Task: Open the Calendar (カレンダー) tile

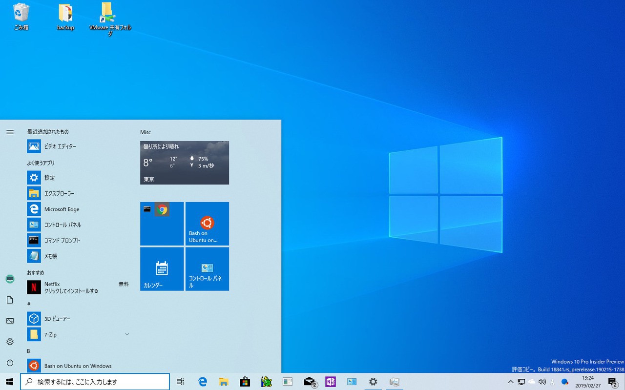Action: (162, 269)
